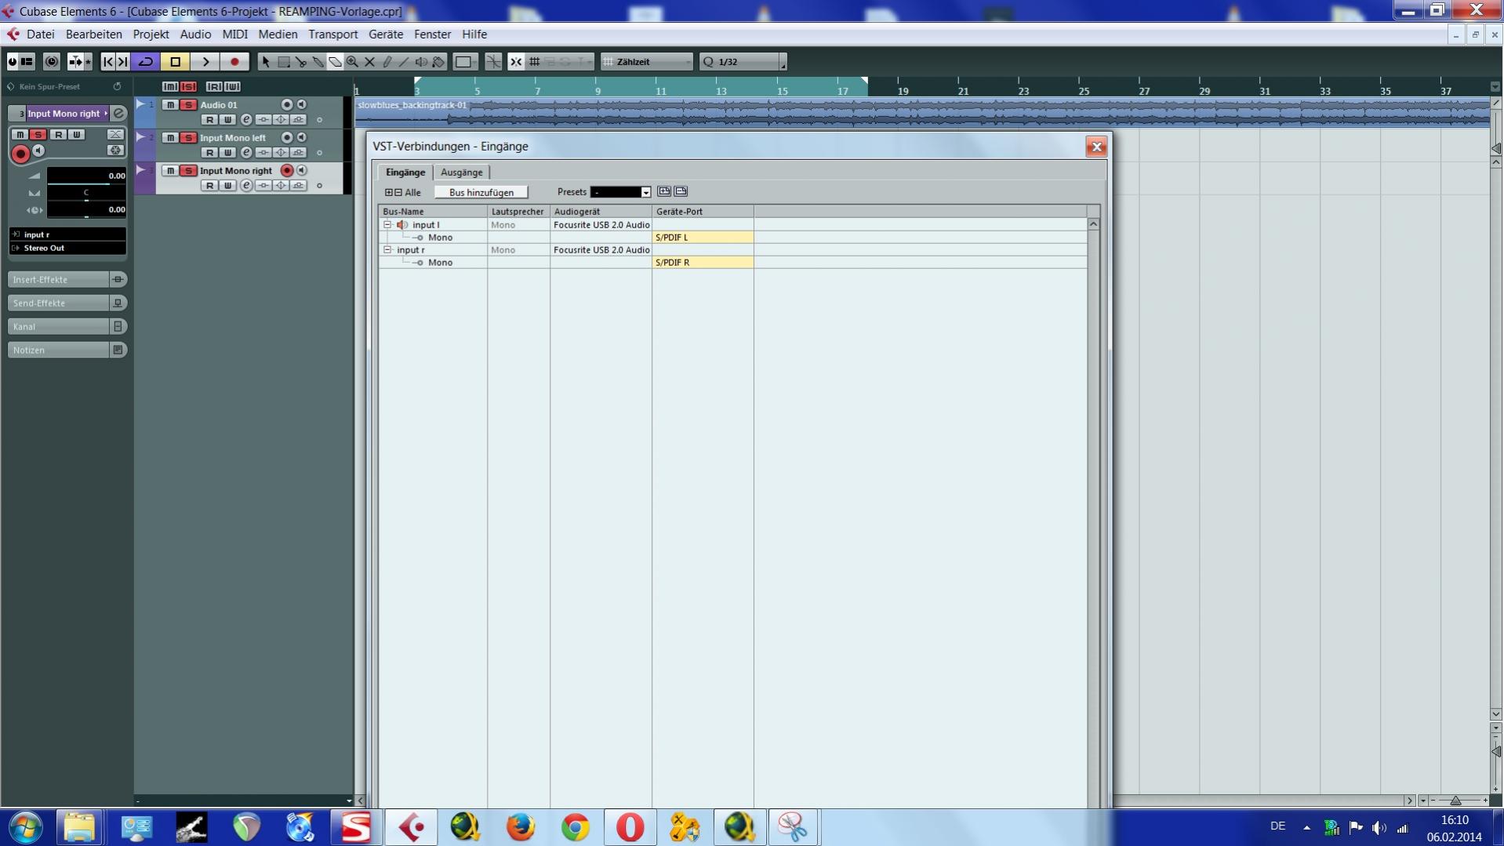Click the delete preset icon beside Presets
The width and height of the screenshot is (1504, 846).
coord(681,191)
